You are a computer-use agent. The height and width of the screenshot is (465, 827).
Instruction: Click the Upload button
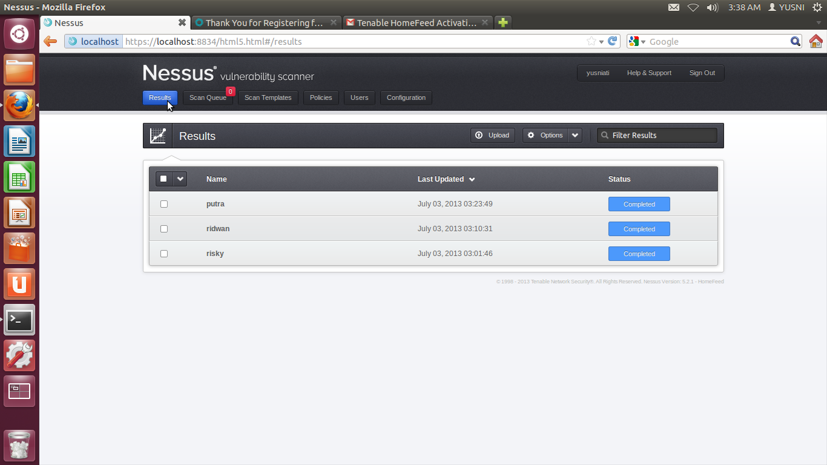[x=493, y=135]
